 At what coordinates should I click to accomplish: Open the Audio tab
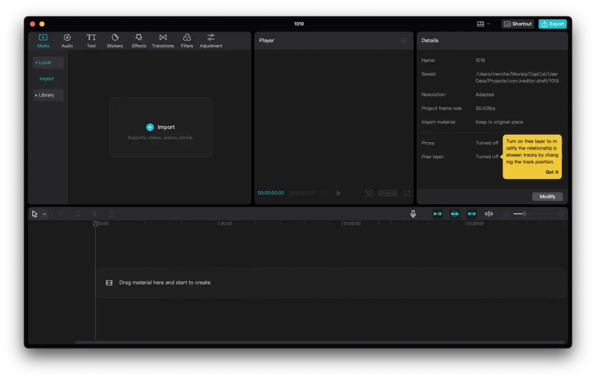click(x=67, y=41)
